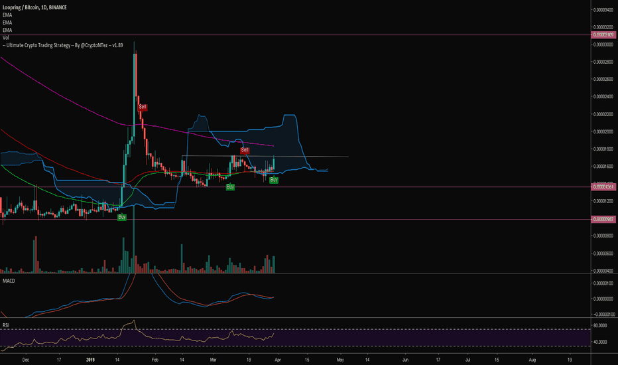Image resolution: width=618 pixels, height=365 pixels.
Task: Click the Aug label on time axis
Action: pos(532,360)
